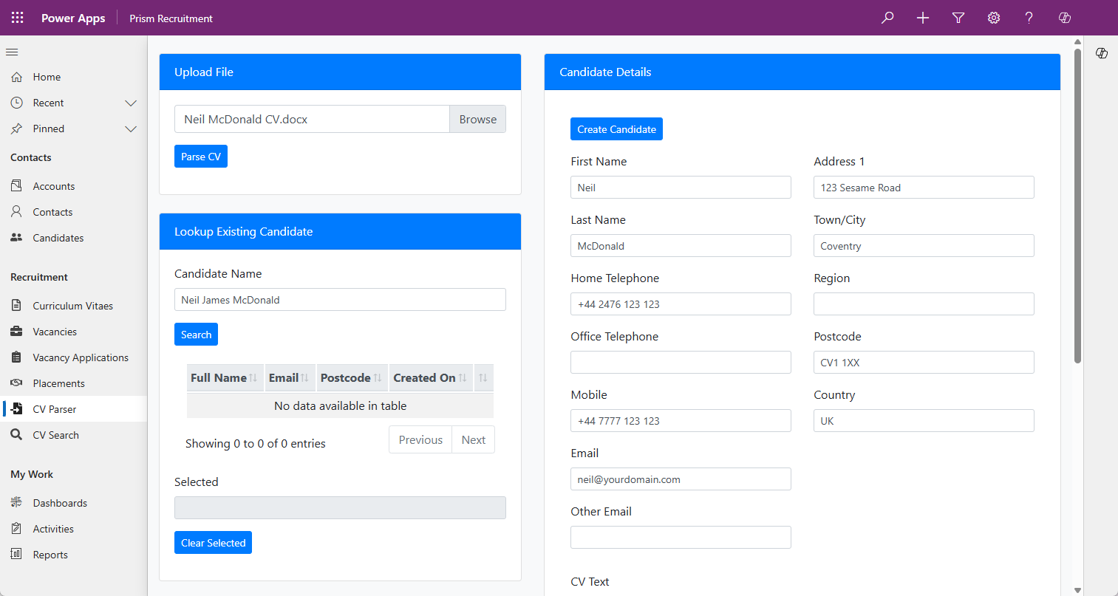Open Copilot icon in purple header

1065,18
